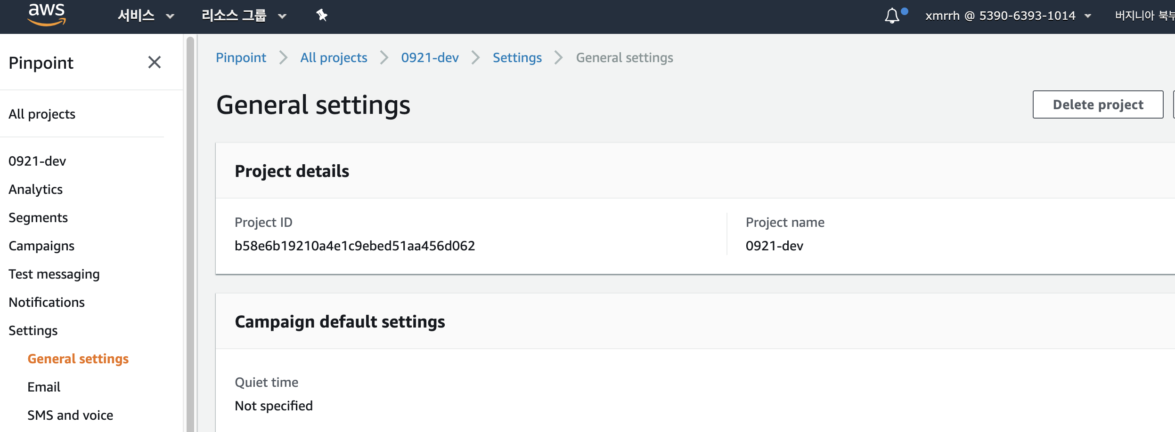Click the Pinpoint sidebar title
This screenshot has width=1175, height=432.
tap(41, 63)
